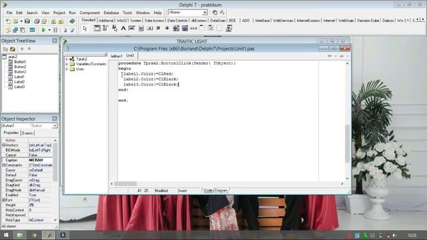Switch to the latihan1 editor tab
This screenshot has height=240, width=427.
click(x=117, y=56)
